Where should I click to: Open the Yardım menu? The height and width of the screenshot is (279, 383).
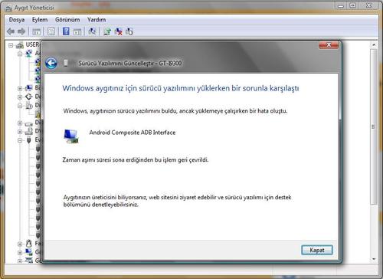97,20
